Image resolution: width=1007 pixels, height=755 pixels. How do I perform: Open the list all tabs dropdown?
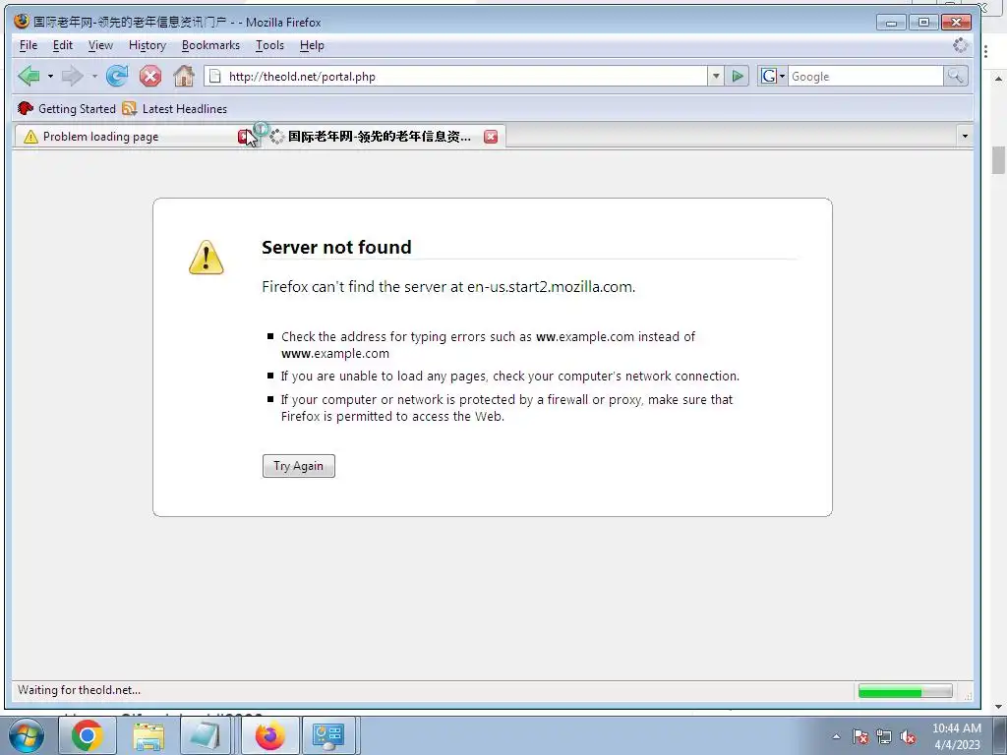(964, 136)
